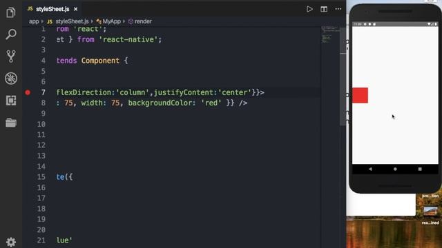This screenshot has width=442, height=248.
Task: Click the word 'Component' on line 4
Action: click(100, 61)
